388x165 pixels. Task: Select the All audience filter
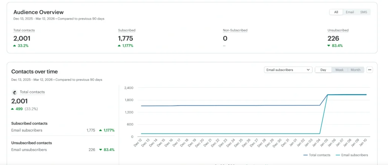pos(336,12)
